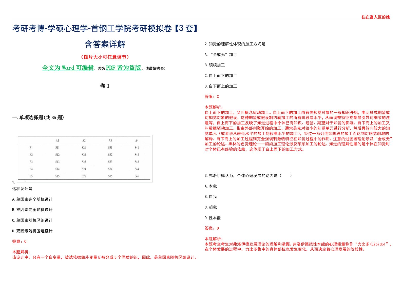Click the green link PDF 皆为盗版

coord(124,68)
